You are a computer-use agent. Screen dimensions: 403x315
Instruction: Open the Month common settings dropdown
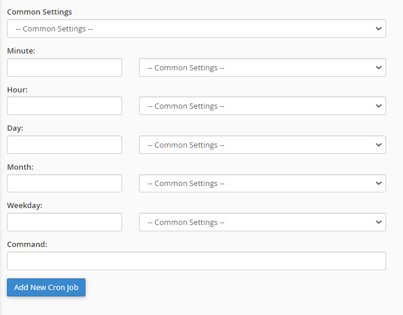pos(262,184)
